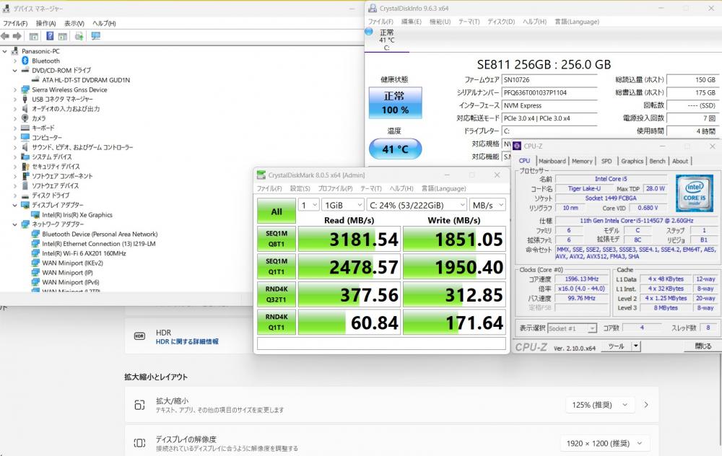The height and width of the screenshot is (456, 722).
Task: Open the test size dropdown showing 1GiB
Action: tap(342, 205)
